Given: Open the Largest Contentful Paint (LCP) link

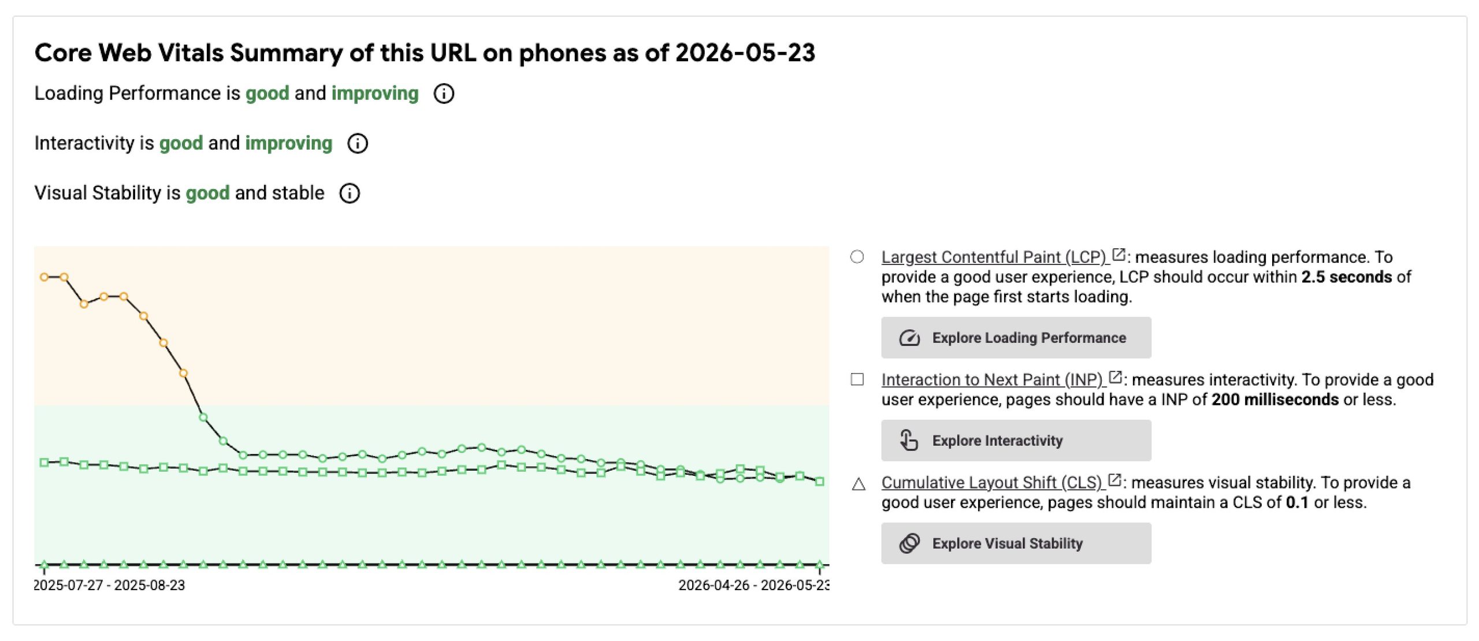Looking at the screenshot, I should 993,257.
